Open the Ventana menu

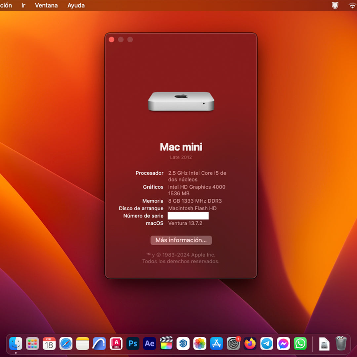(x=46, y=5)
